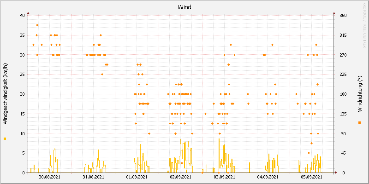This screenshot has height=184, width=369.
Task: Click the left axis value 40
Action: pyautogui.click(x=22, y=16)
